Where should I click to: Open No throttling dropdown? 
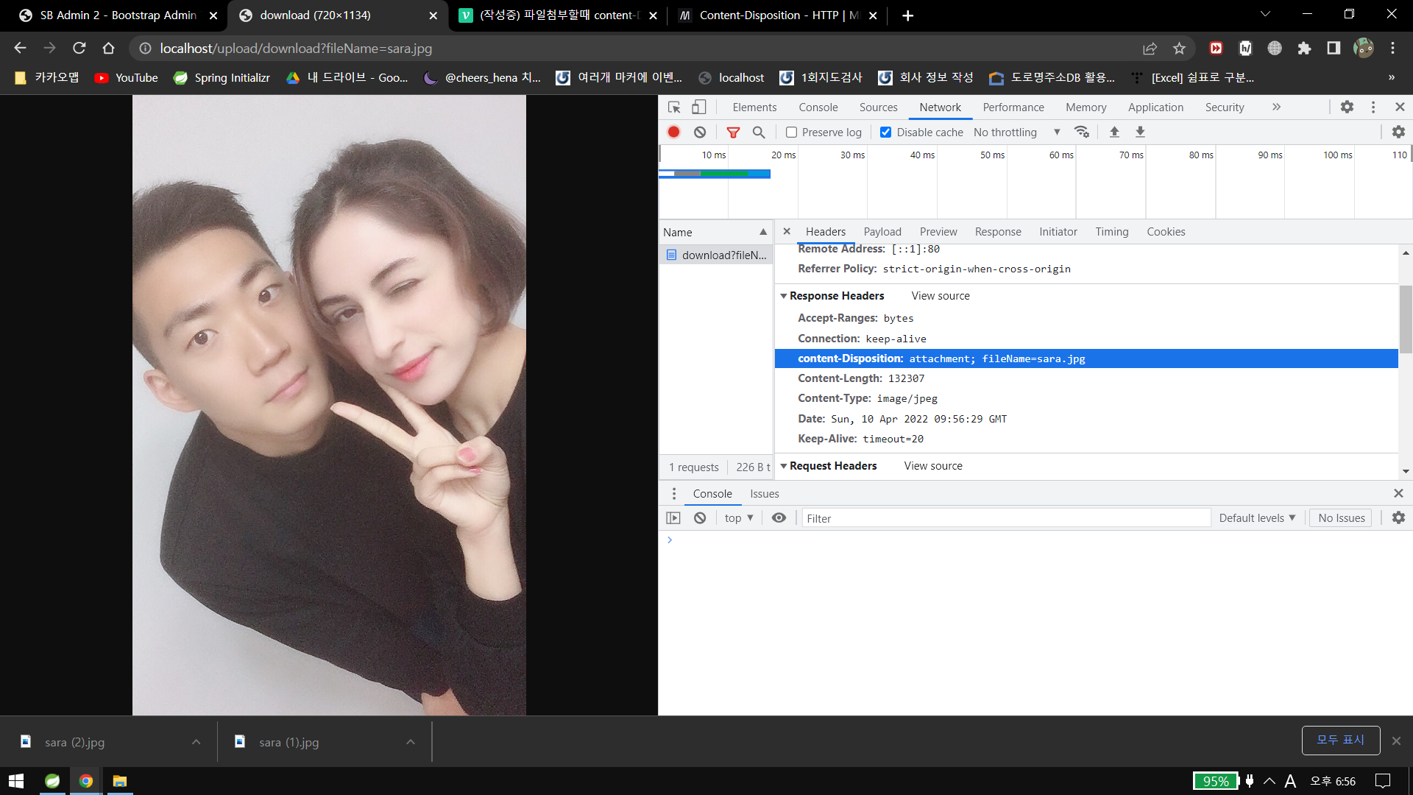(1016, 132)
